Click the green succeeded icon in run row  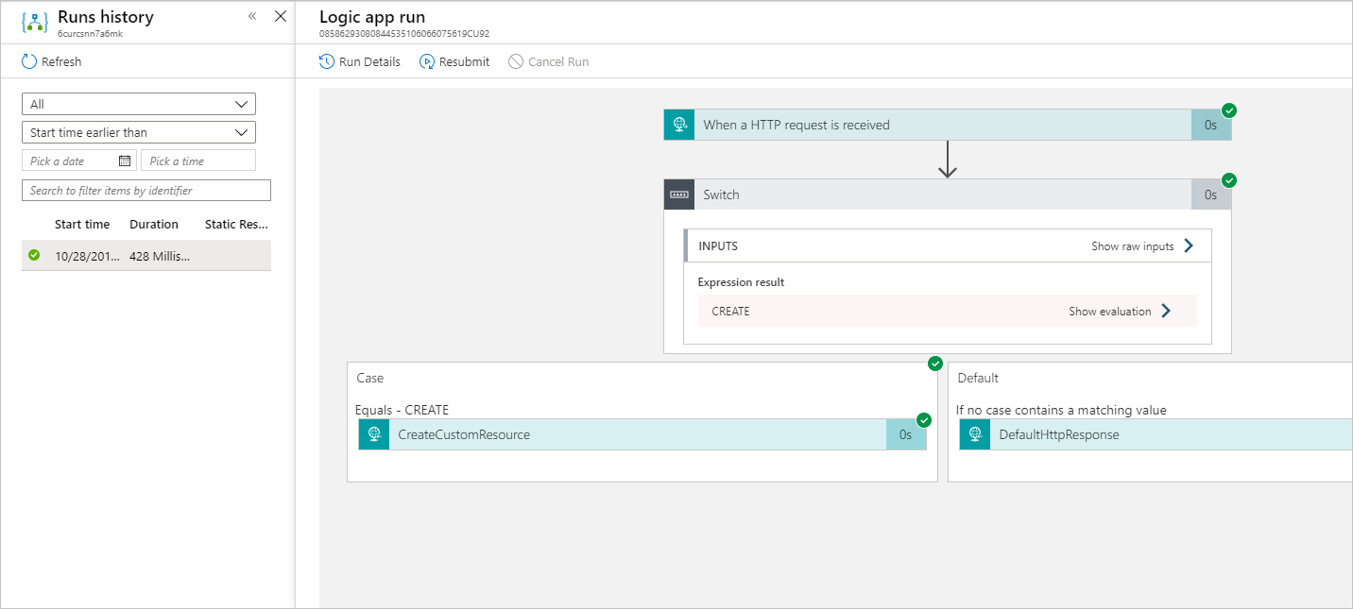pyautogui.click(x=35, y=255)
